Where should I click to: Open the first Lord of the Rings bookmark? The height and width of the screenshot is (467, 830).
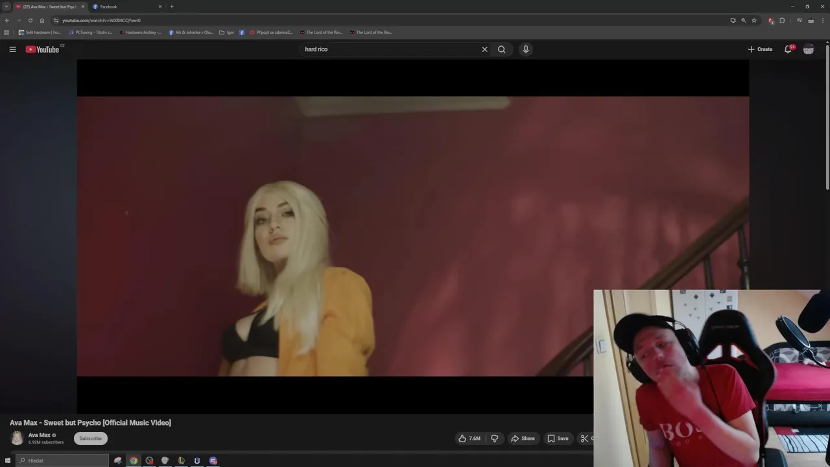coord(321,32)
